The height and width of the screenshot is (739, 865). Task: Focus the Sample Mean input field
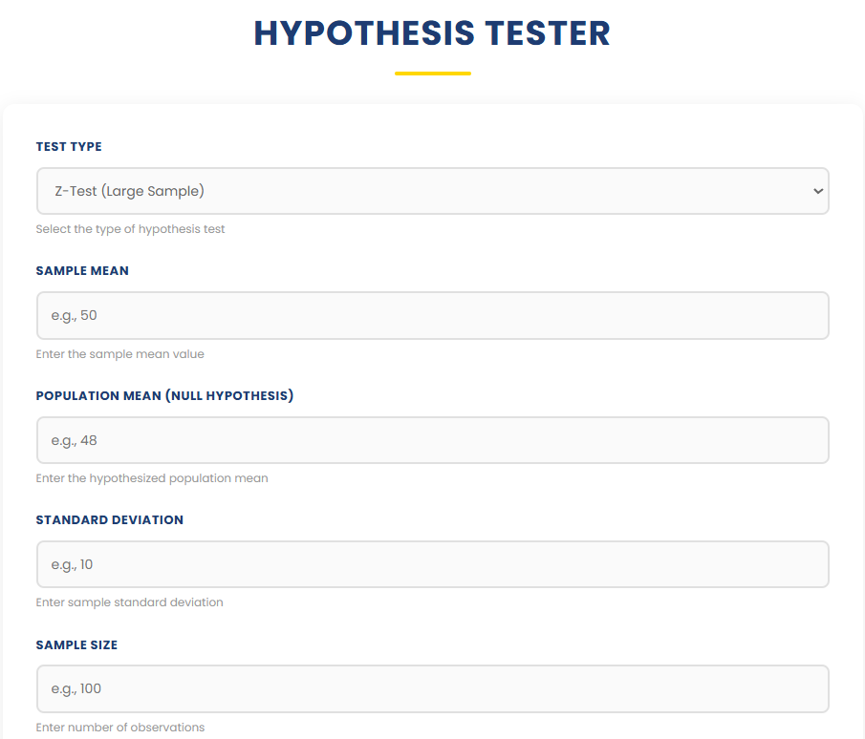coord(432,315)
